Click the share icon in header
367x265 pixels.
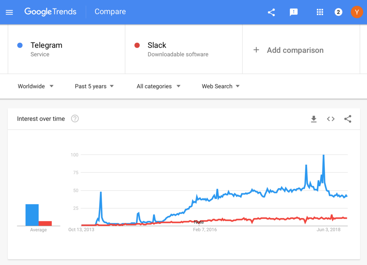click(271, 12)
